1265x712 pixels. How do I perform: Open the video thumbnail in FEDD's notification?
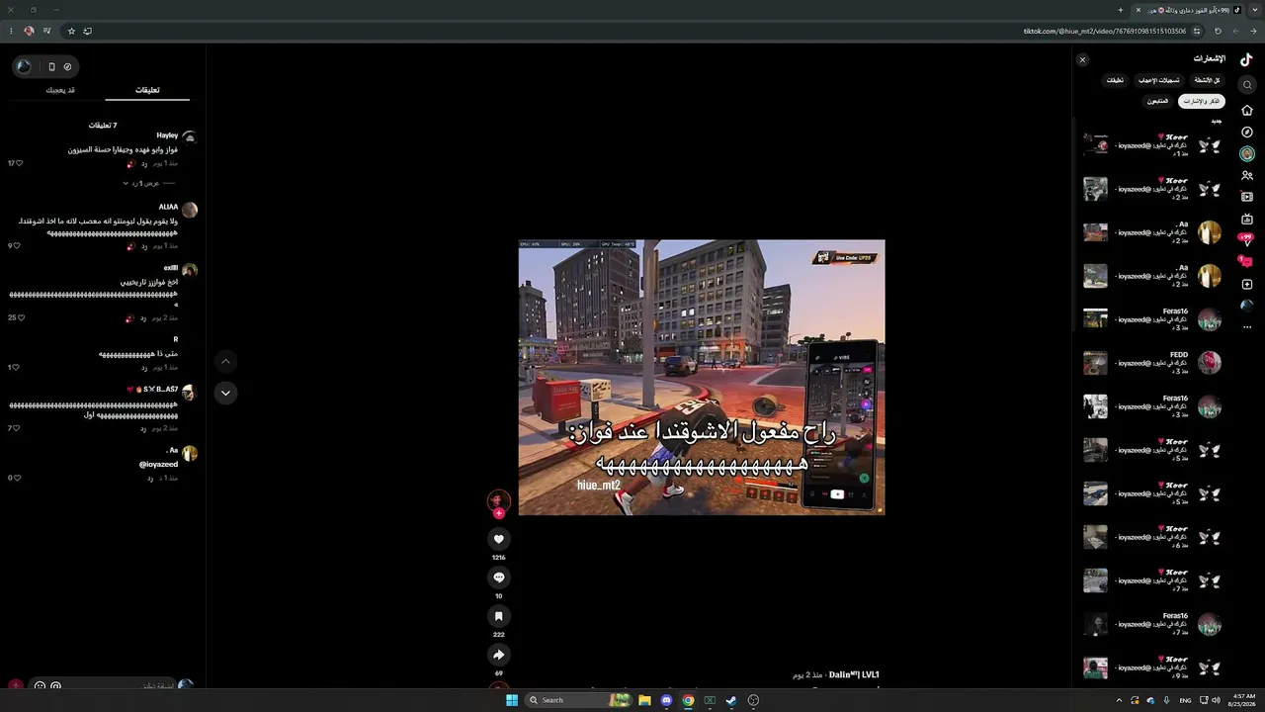click(1095, 363)
